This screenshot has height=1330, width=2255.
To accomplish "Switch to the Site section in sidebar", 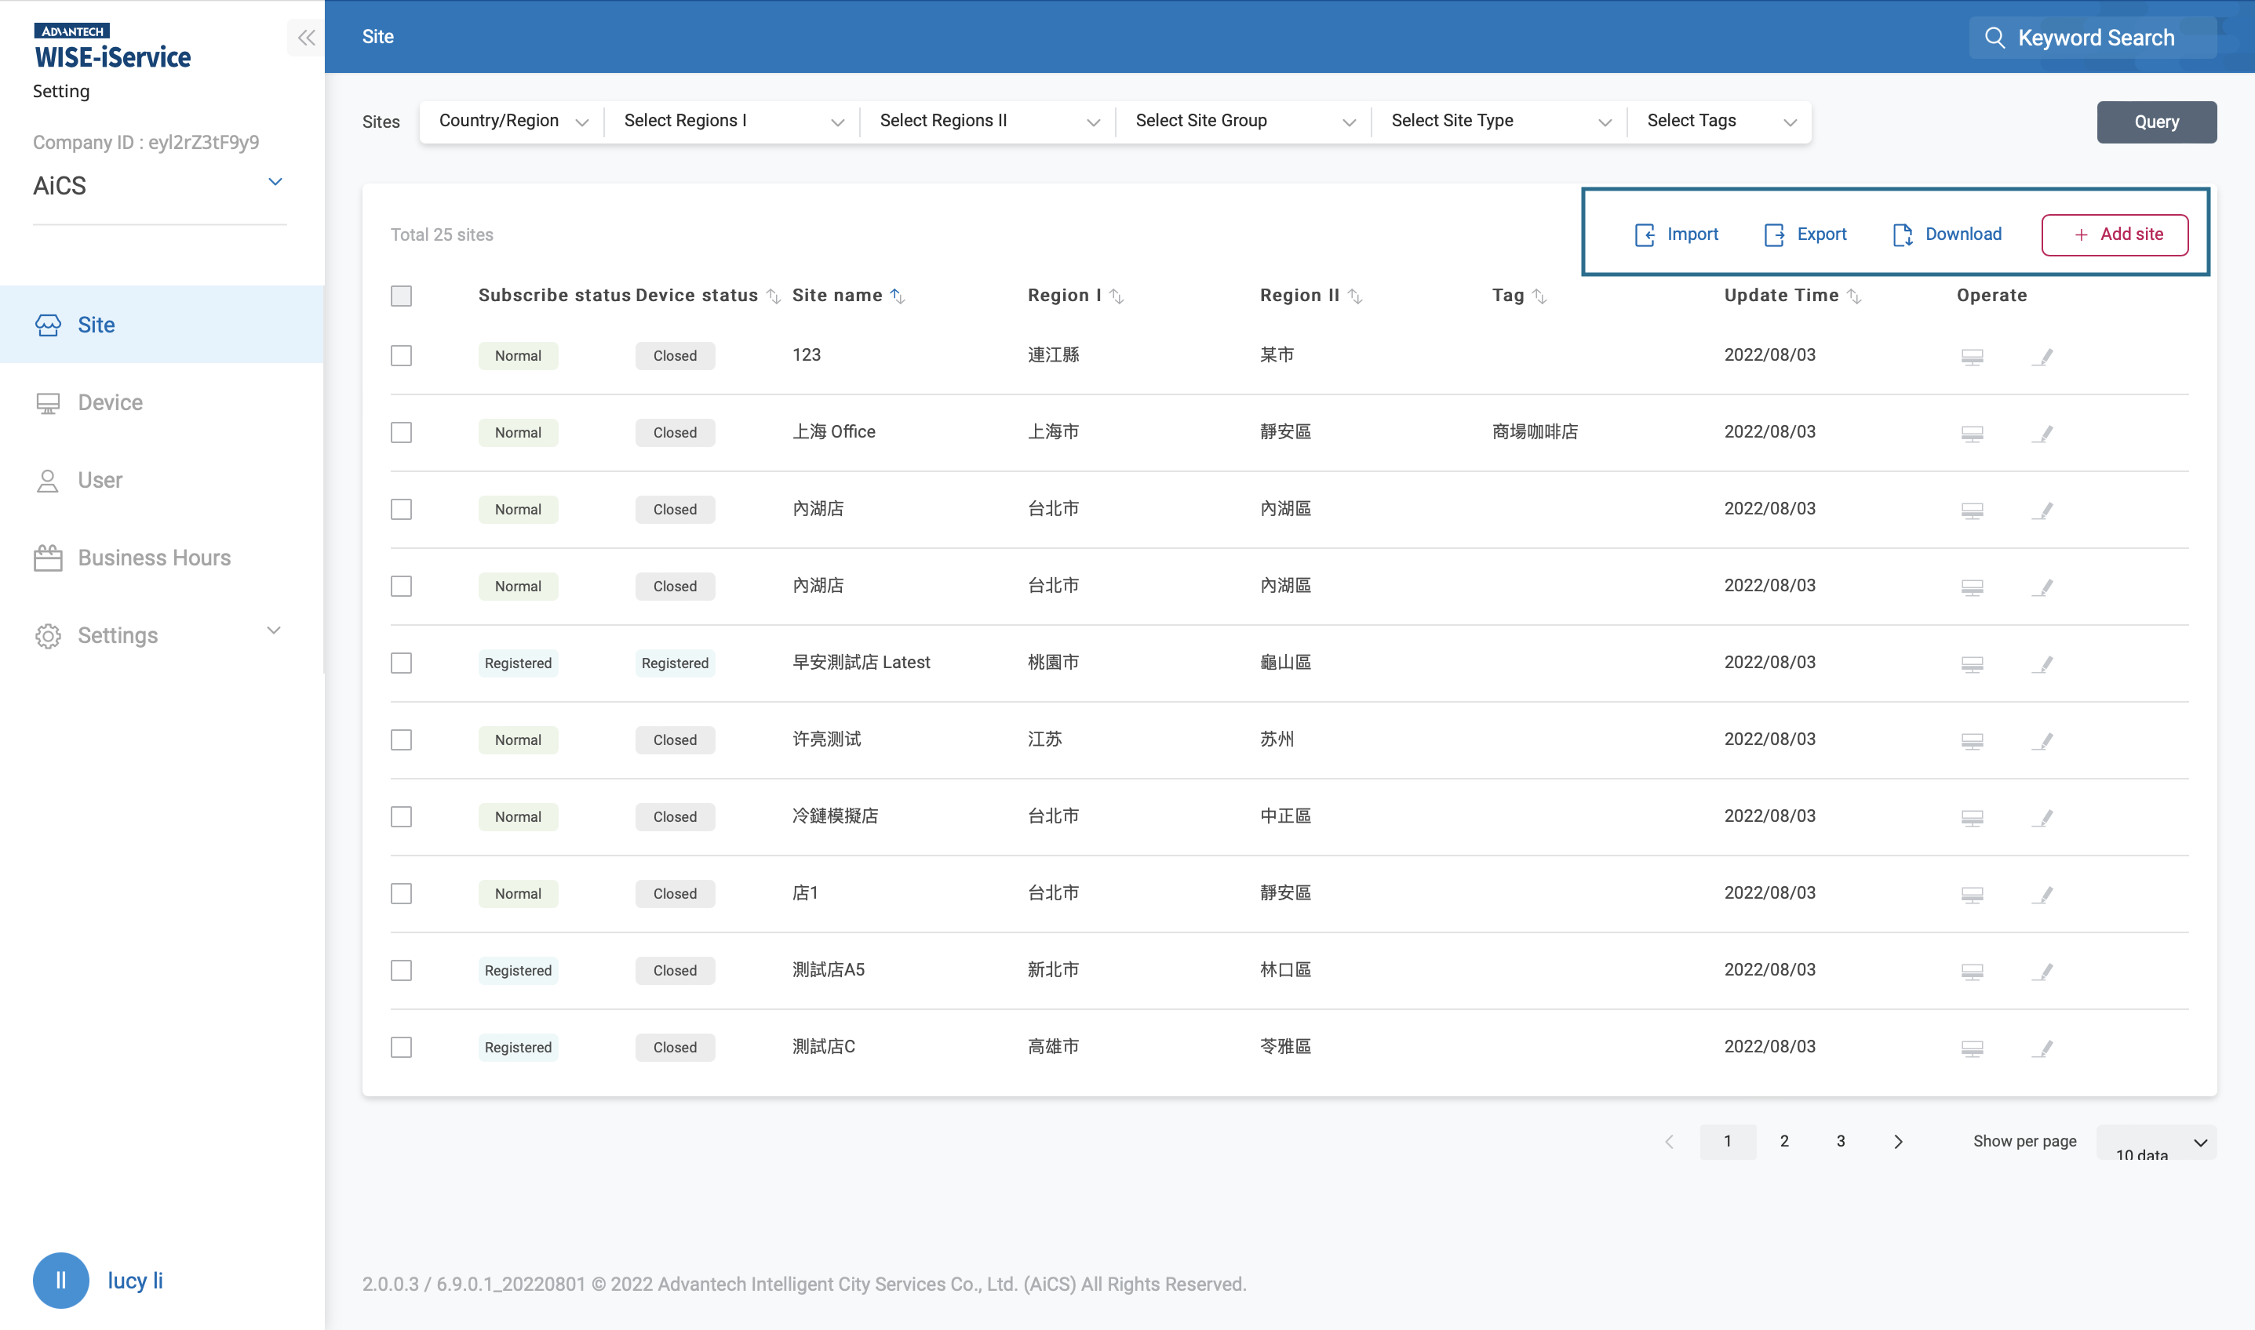I will (x=95, y=325).
